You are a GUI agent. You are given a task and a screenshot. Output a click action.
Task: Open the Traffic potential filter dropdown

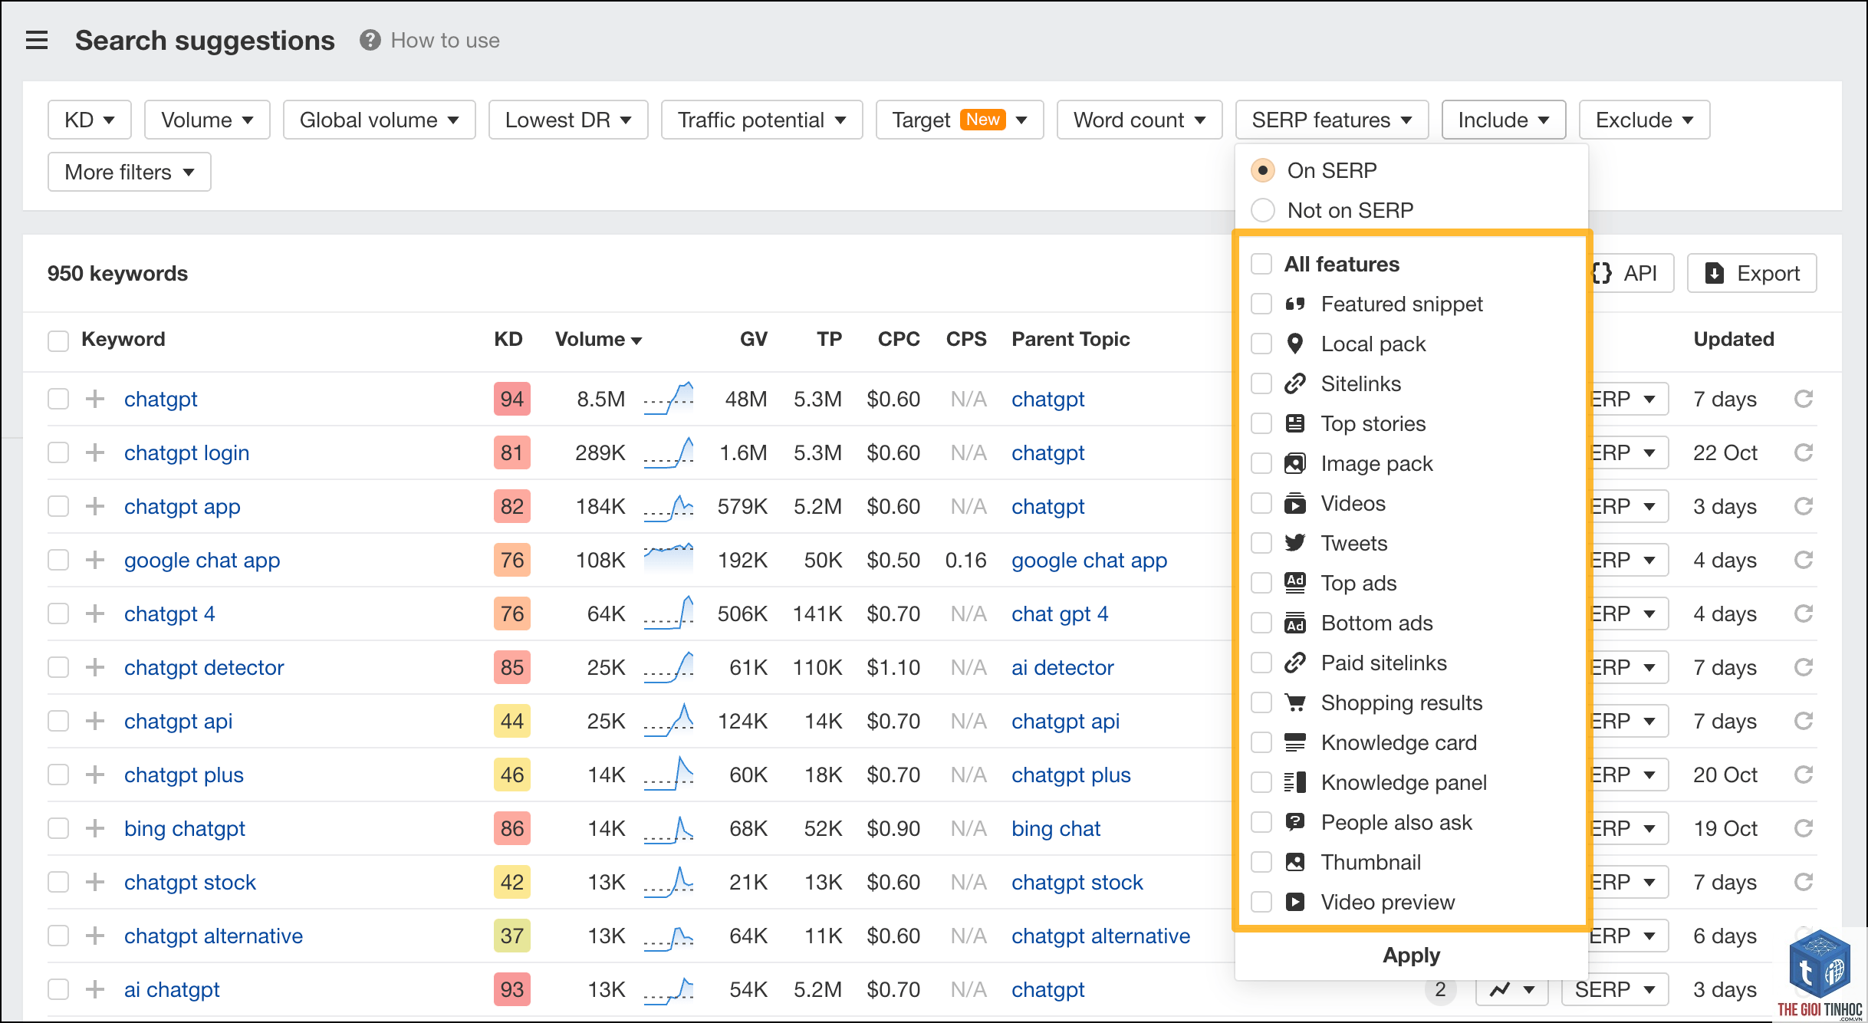[x=761, y=120]
